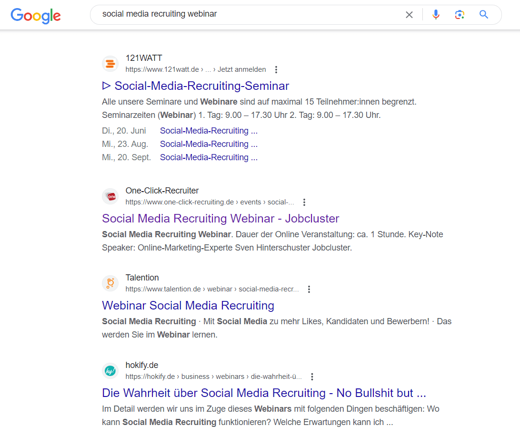Clear the search box with the X icon

[x=409, y=15]
